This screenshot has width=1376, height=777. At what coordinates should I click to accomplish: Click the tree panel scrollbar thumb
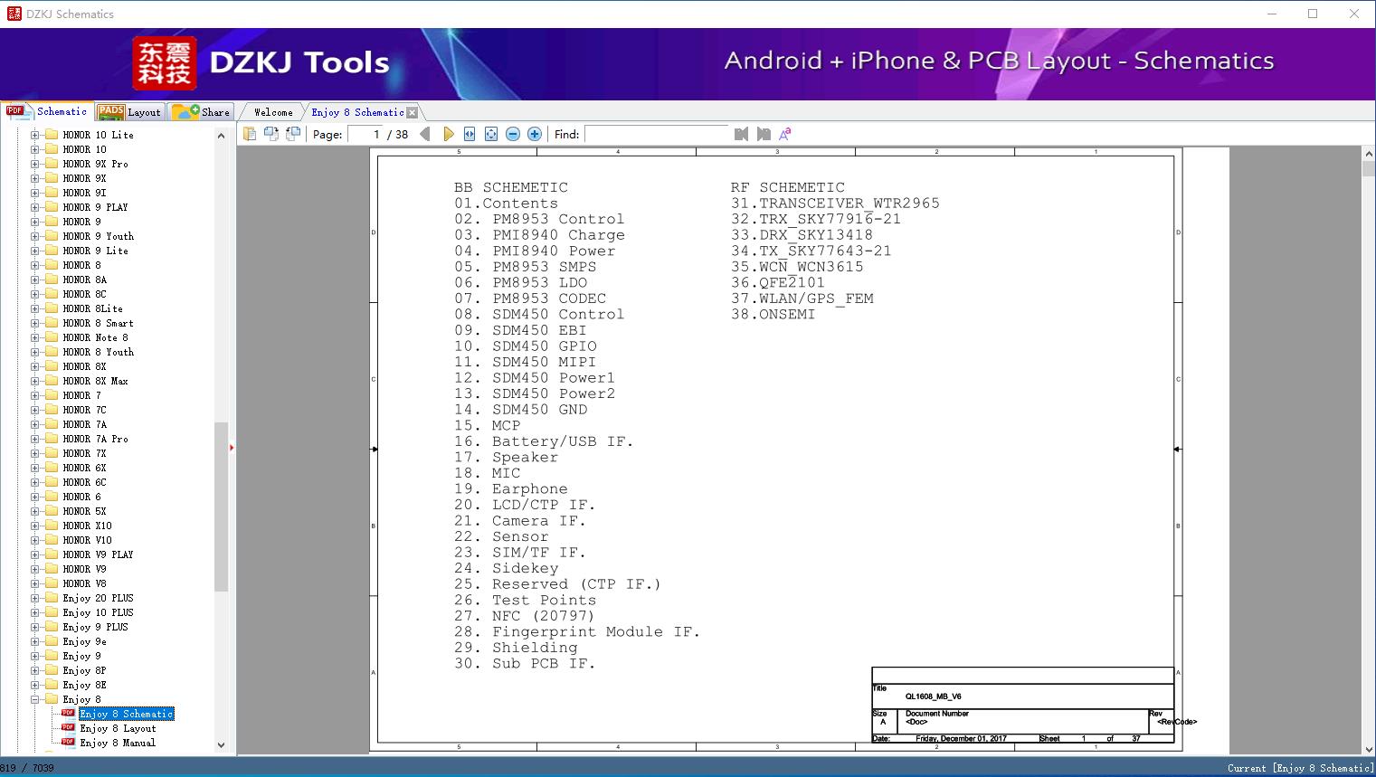[221, 507]
